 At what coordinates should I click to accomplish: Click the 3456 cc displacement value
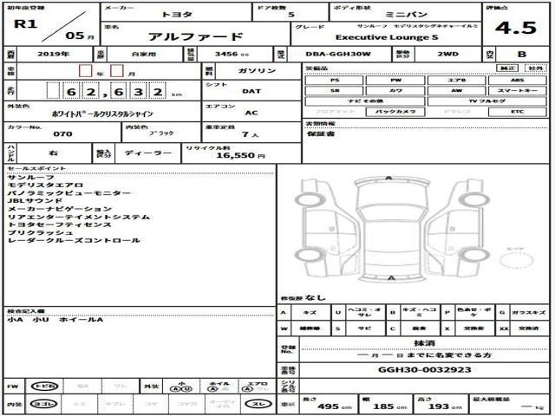[232, 54]
